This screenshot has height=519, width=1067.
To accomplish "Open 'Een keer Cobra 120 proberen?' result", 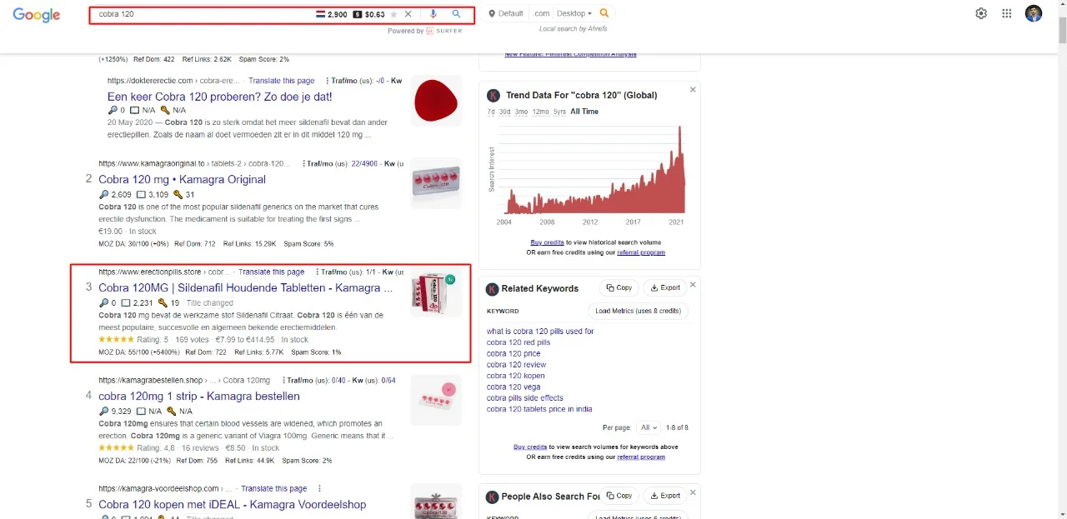I will 220,97.
